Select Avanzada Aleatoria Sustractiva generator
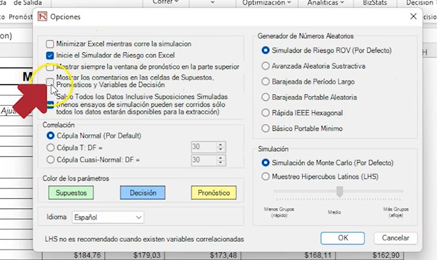This screenshot has width=437, height=260. tap(265, 66)
